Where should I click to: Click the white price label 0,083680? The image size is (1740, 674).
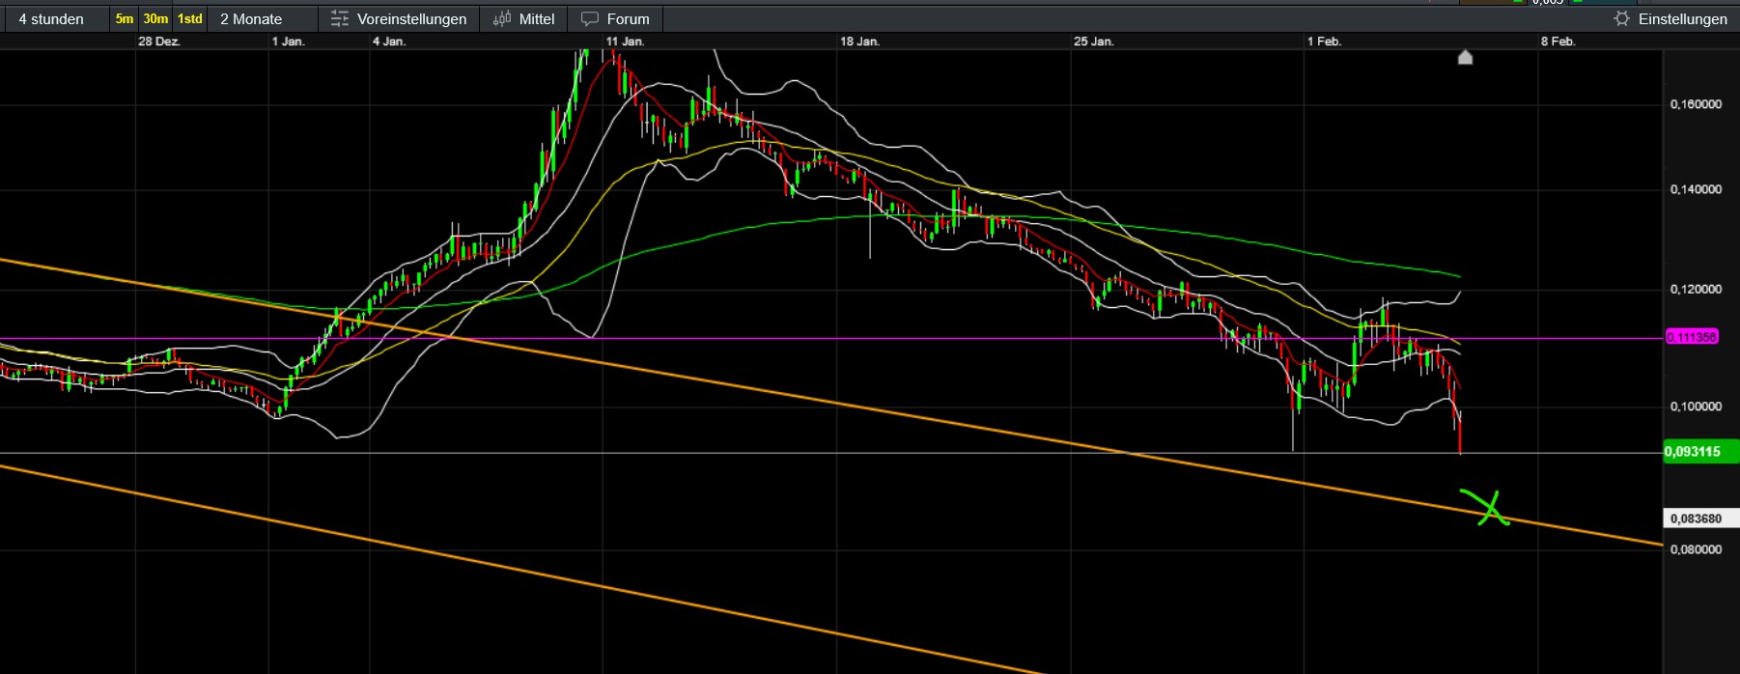[1697, 519]
